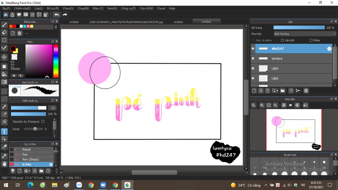Delete palette color with trash icon
This screenshot has height=190, width=338.
(x=19, y=33)
